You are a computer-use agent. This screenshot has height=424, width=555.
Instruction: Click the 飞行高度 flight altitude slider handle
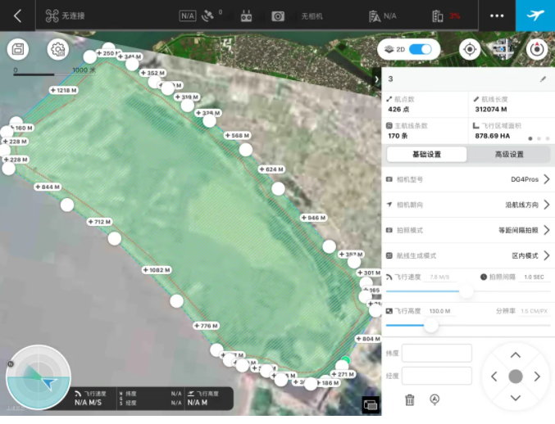point(431,325)
